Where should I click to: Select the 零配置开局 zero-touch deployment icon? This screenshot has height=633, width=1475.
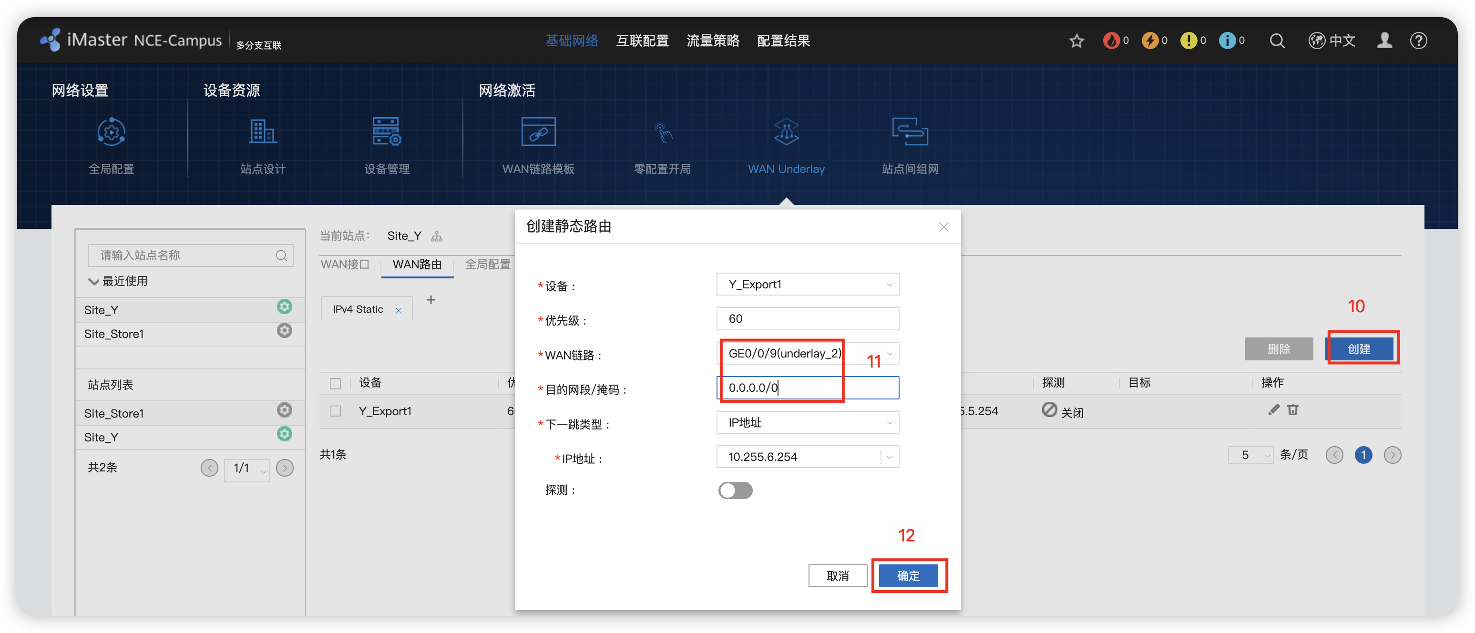[663, 133]
